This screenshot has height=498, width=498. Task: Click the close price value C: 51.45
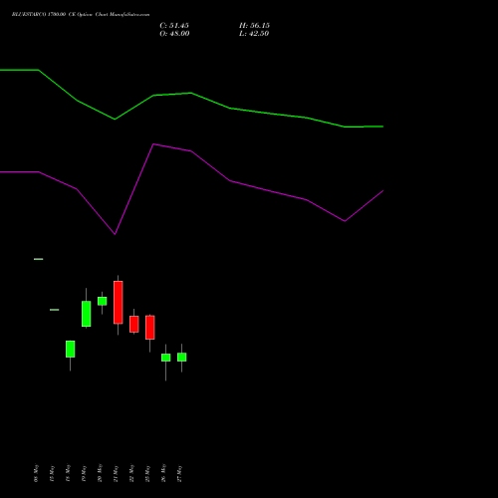[174, 26]
